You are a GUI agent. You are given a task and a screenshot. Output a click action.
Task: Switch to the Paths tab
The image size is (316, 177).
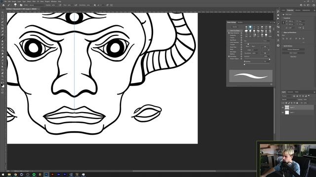(x=297, y=92)
